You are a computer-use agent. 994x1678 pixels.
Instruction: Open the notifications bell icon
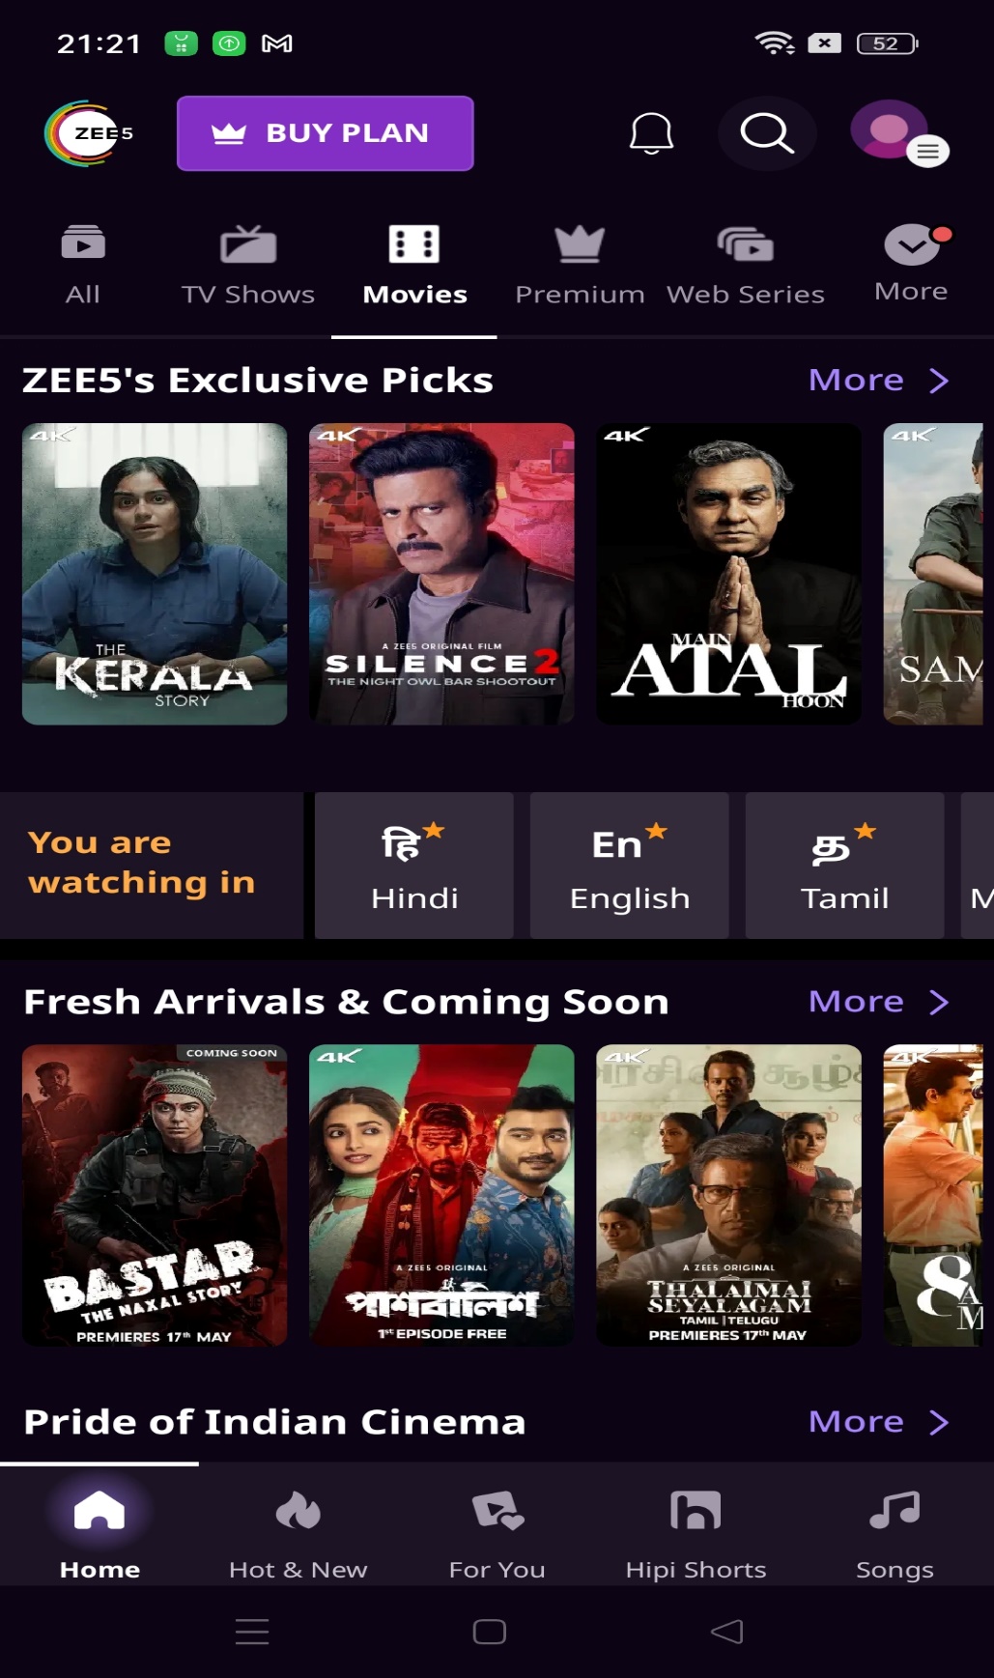[x=651, y=133]
